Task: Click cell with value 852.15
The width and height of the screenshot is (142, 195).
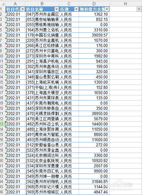Action: click(x=94, y=19)
